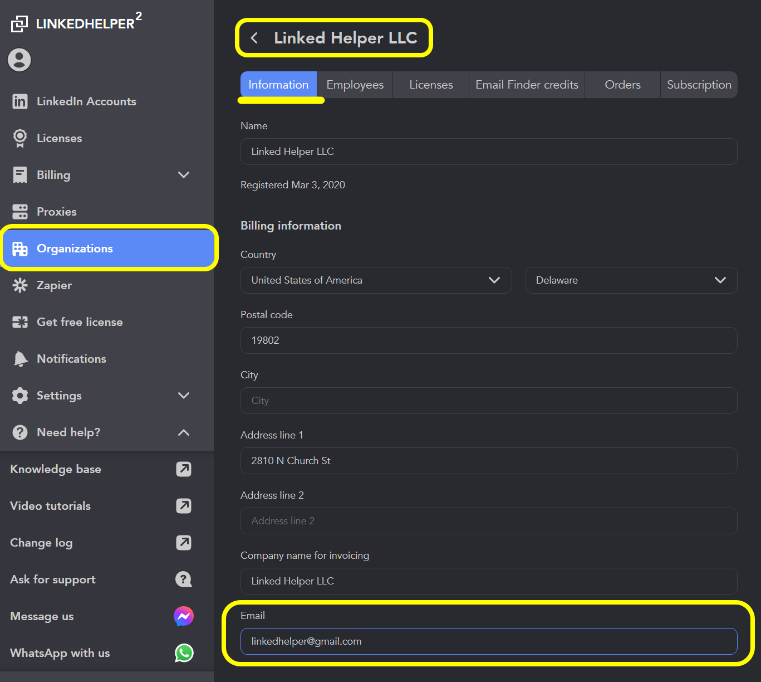
Task: Switch to the Email Finder credits tab
Action: (x=527, y=85)
